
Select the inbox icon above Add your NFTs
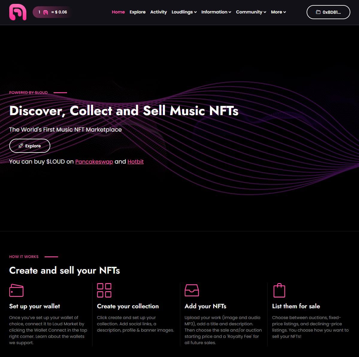click(192, 290)
